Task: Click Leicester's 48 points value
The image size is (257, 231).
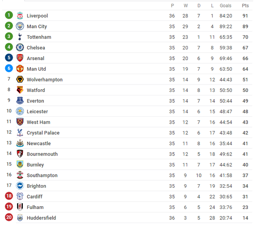Action: pyautogui.click(x=245, y=112)
